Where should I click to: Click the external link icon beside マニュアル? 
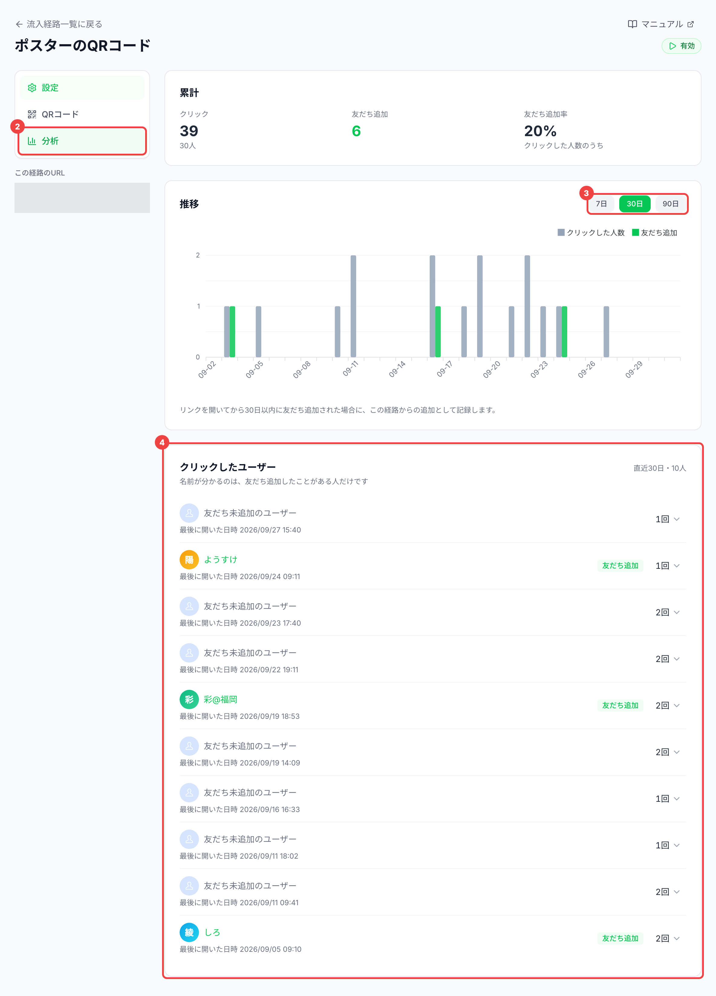point(691,24)
